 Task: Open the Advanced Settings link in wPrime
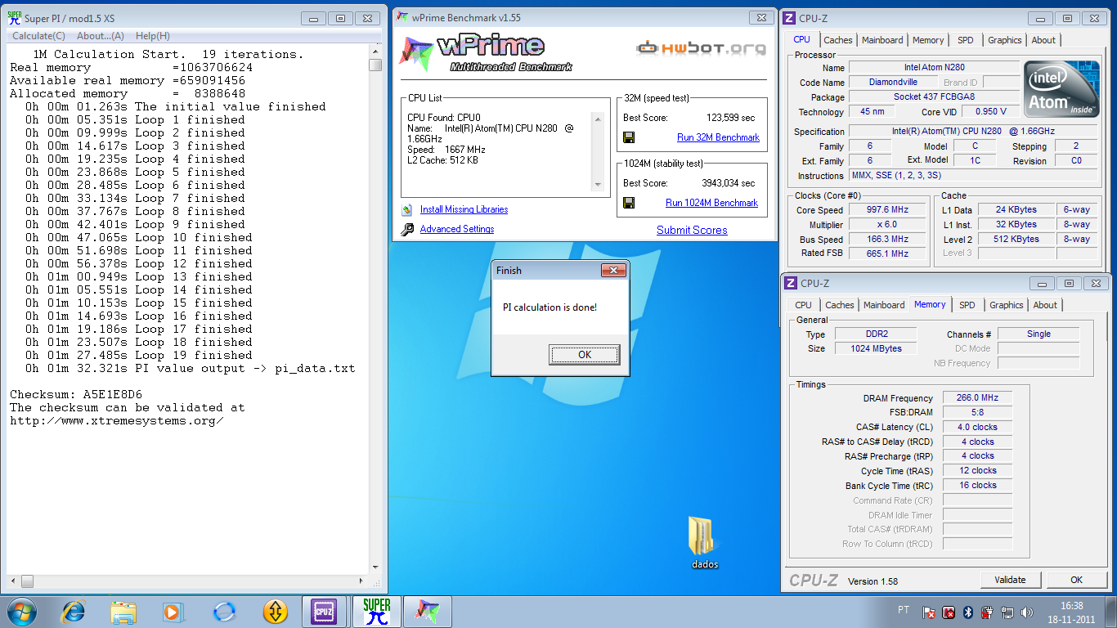pos(456,230)
